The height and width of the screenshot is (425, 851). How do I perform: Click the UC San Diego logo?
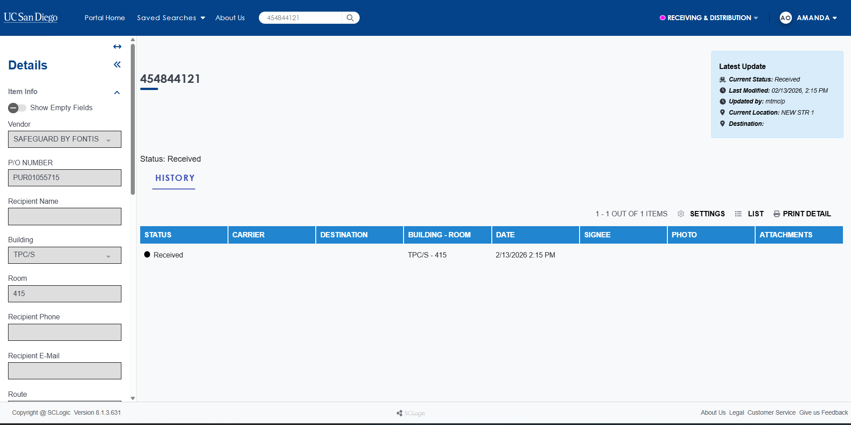tap(30, 17)
